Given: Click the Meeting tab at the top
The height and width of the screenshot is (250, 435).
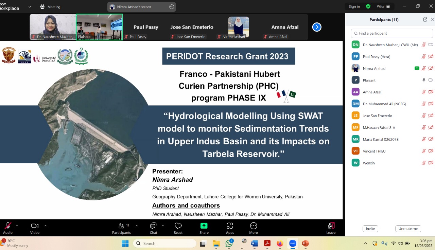Looking at the screenshot, I should 50,7.
